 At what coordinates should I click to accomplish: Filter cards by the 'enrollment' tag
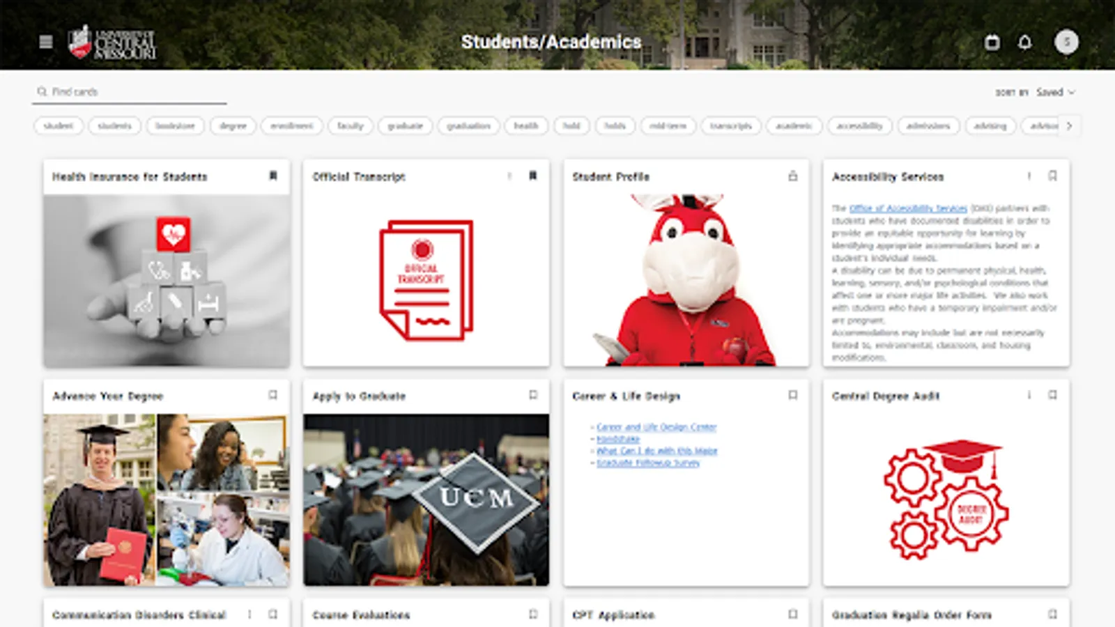292,126
